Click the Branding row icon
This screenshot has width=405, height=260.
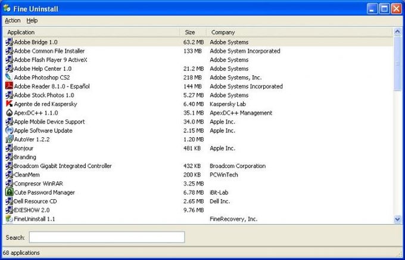click(10, 157)
